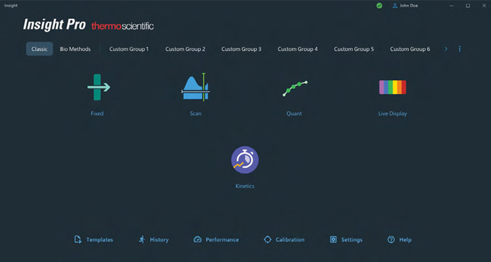Image resolution: width=491 pixels, height=262 pixels.
Task: Click the thermo scientific brand logo
Action: [122, 26]
